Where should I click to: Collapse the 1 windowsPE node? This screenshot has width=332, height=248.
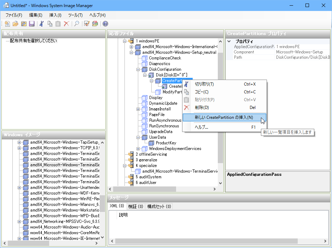(x=125, y=41)
